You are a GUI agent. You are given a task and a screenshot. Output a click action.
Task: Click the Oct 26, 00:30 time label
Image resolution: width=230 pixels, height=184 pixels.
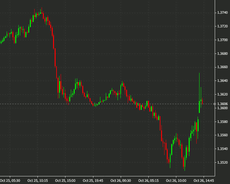click(x=121, y=180)
